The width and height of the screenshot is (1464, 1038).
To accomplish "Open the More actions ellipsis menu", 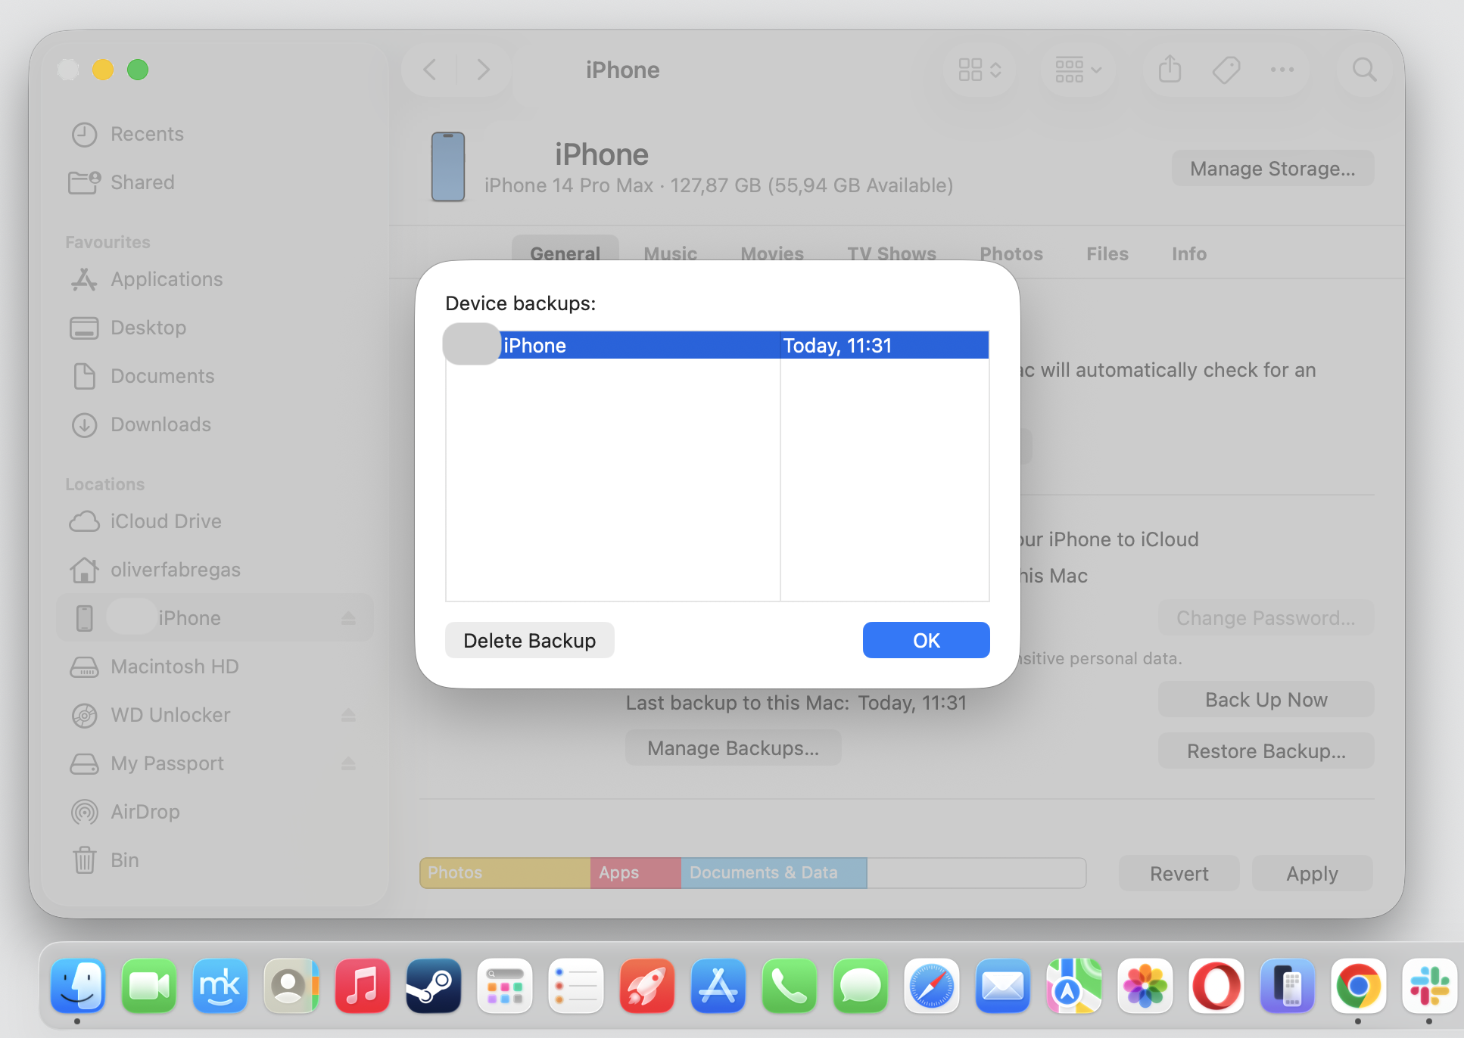I will tap(1282, 70).
